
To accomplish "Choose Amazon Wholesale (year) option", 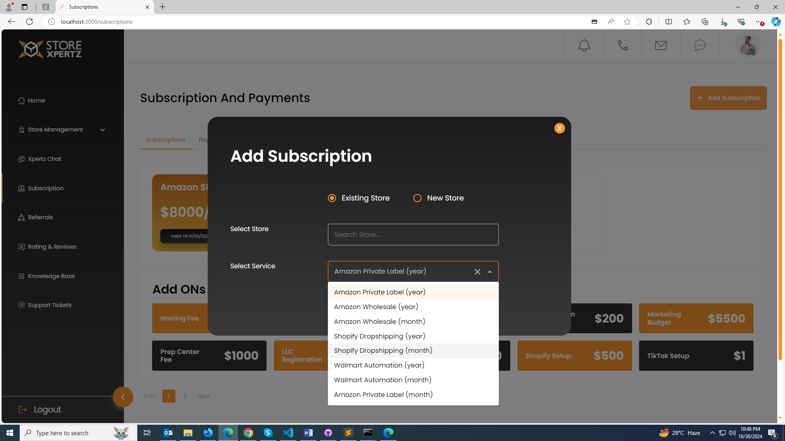I will pyautogui.click(x=413, y=307).
